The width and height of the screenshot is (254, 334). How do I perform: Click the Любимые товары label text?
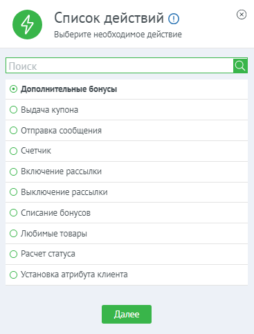tap(54, 234)
